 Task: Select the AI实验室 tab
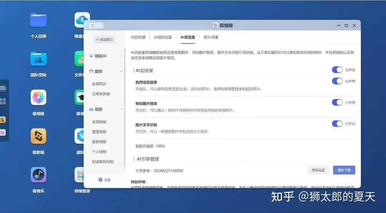[188, 37]
